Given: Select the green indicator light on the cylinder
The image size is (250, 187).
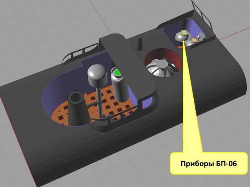Looking at the screenshot, I should (x=117, y=73).
